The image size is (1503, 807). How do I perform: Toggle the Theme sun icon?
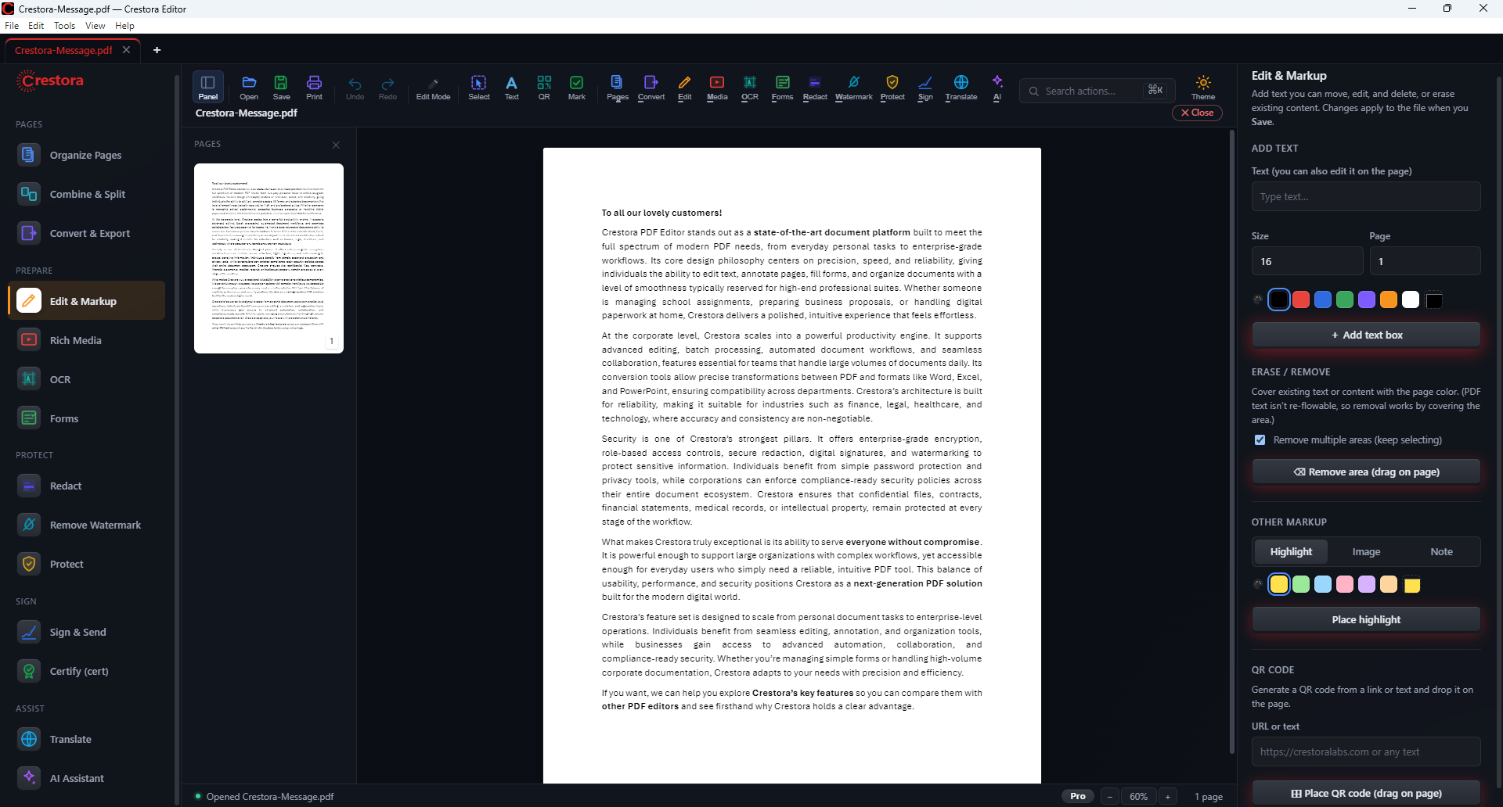[1203, 87]
